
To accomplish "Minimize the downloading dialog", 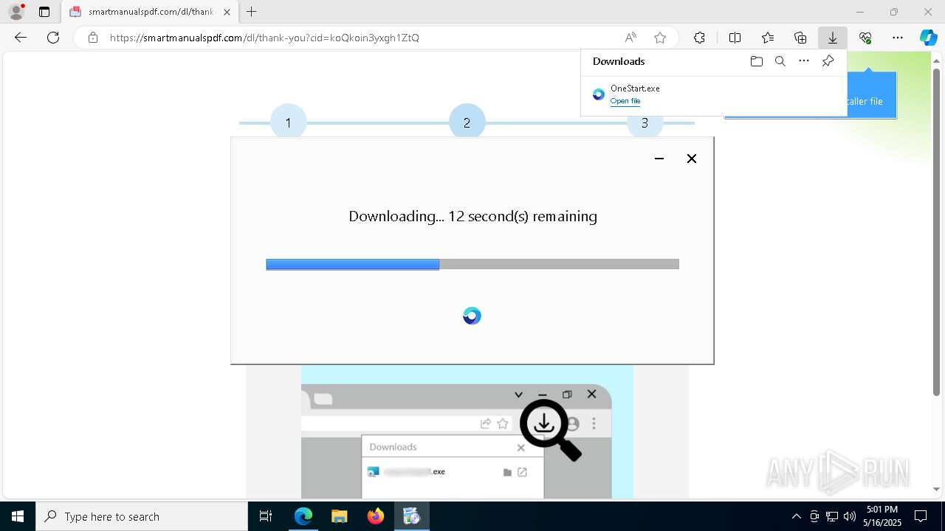I will 659,159.
